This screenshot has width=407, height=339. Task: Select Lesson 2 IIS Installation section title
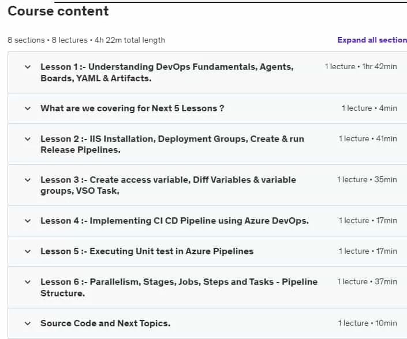[172, 144]
